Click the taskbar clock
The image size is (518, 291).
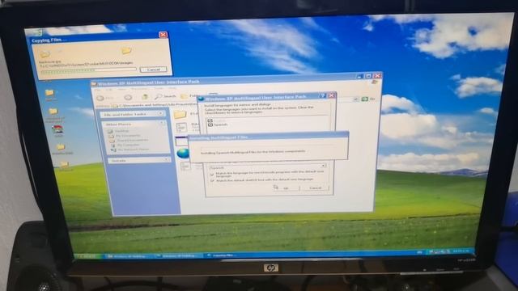(x=461, y=251)
